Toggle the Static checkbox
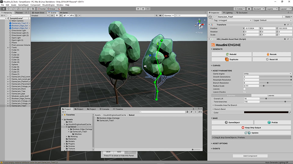 point(284,17)
